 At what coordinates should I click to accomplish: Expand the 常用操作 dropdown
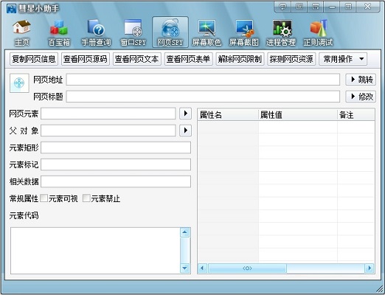click(x=343, y=59)
